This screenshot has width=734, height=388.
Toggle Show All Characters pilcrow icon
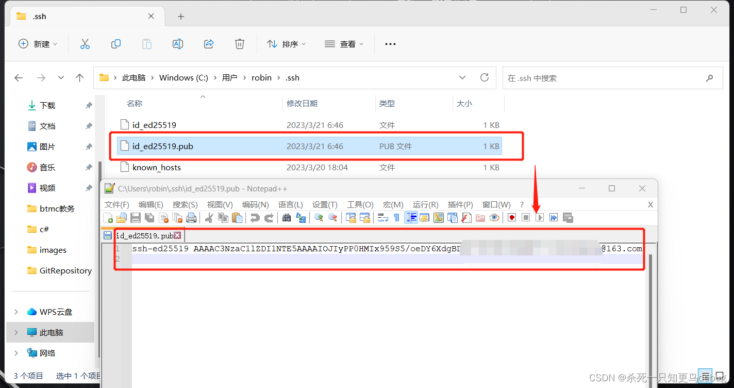[x=396, y=218]
